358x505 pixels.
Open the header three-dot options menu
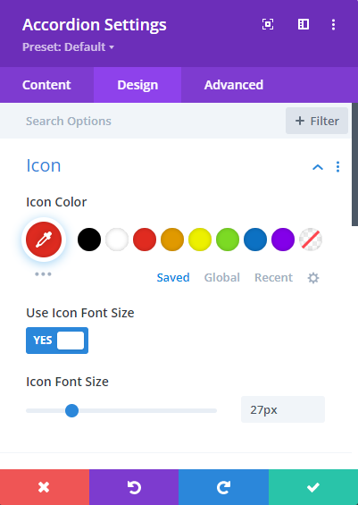[x=333, y=24]
